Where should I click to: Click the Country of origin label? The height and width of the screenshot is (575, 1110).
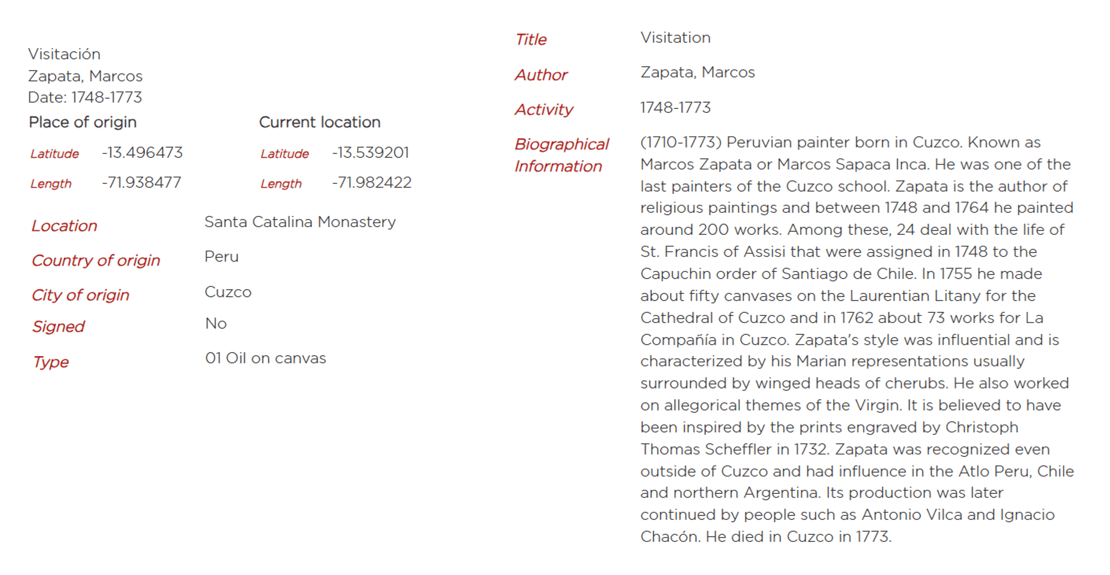click(96, 261)
